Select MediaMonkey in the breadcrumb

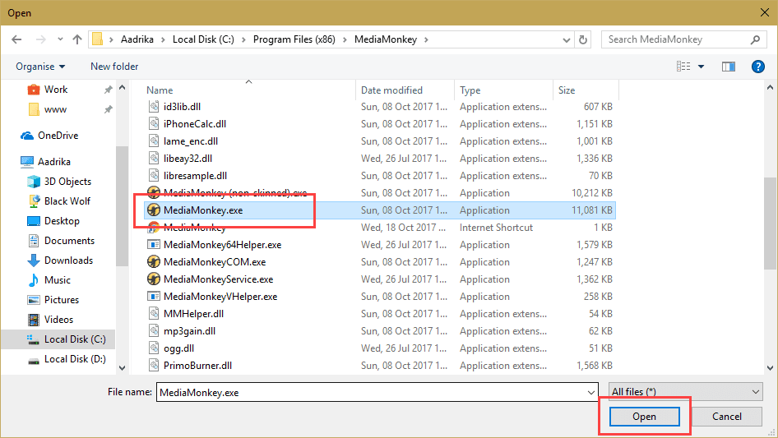386,39
